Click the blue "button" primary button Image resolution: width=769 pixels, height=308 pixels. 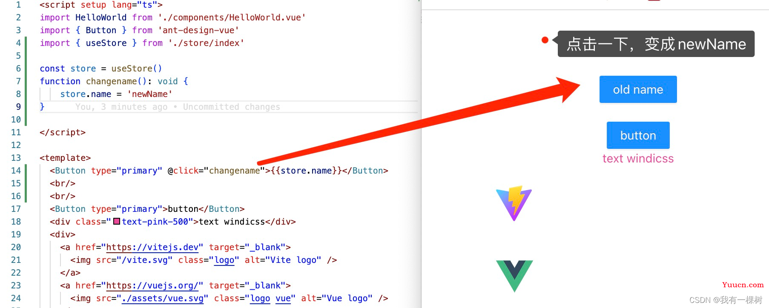(x=638, y=135)
